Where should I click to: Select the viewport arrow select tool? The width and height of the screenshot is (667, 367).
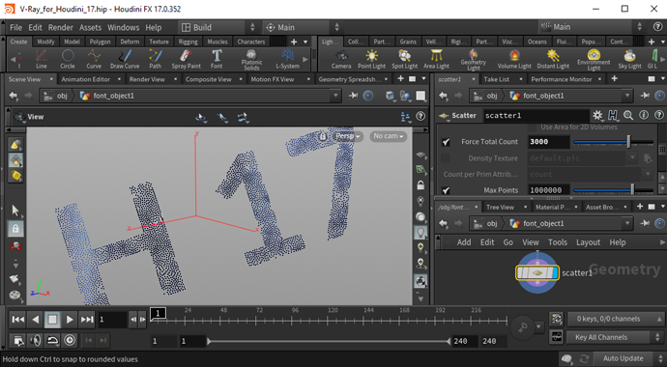(x=15, y=211)
